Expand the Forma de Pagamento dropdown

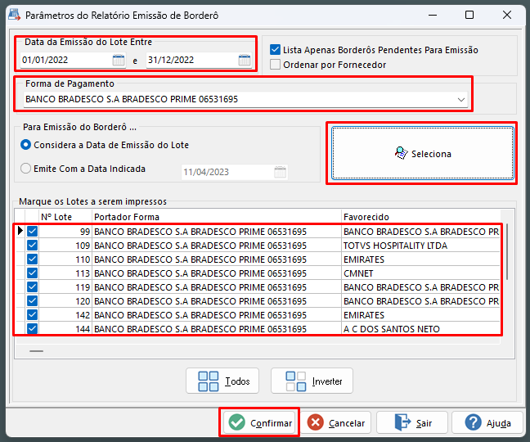[461, 99]
